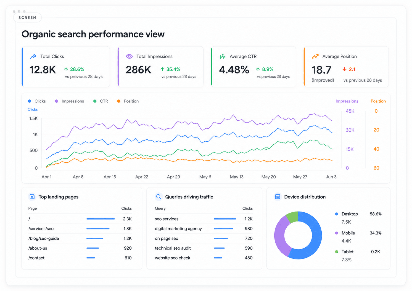412x291 pixels.
Task: Toggle the Impressions series legend item
Action: coord(69,101)
